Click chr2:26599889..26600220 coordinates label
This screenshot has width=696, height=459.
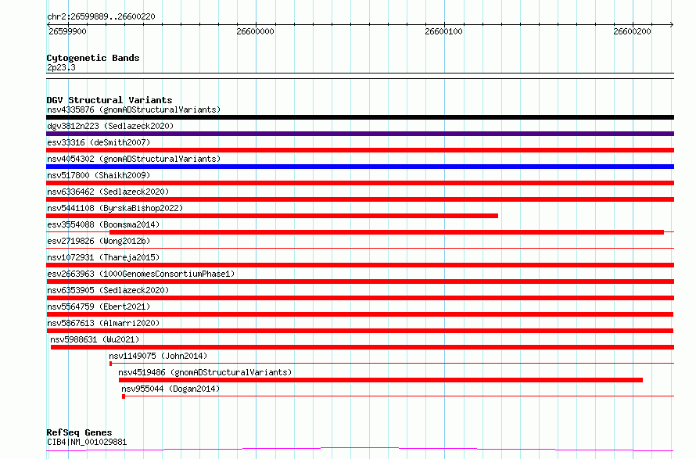click(x=101, y=17)
